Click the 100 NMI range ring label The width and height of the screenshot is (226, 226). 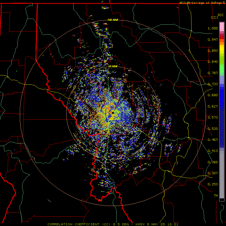113,20
